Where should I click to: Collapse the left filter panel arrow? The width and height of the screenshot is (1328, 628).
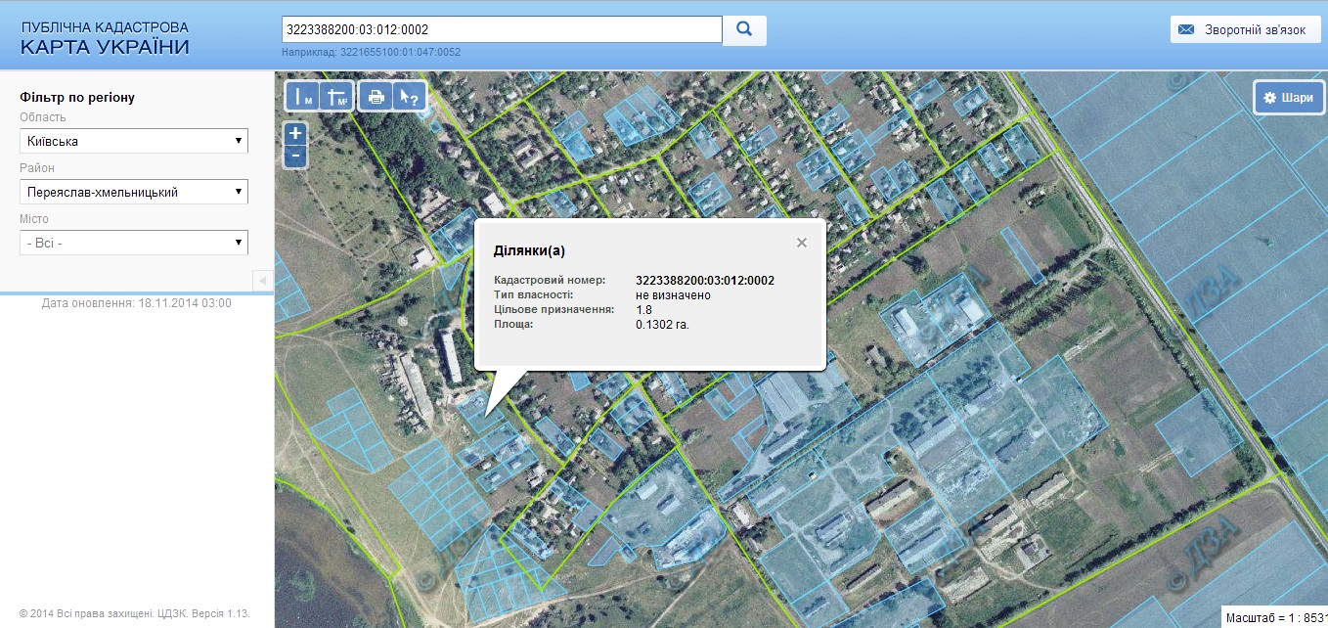262,282
